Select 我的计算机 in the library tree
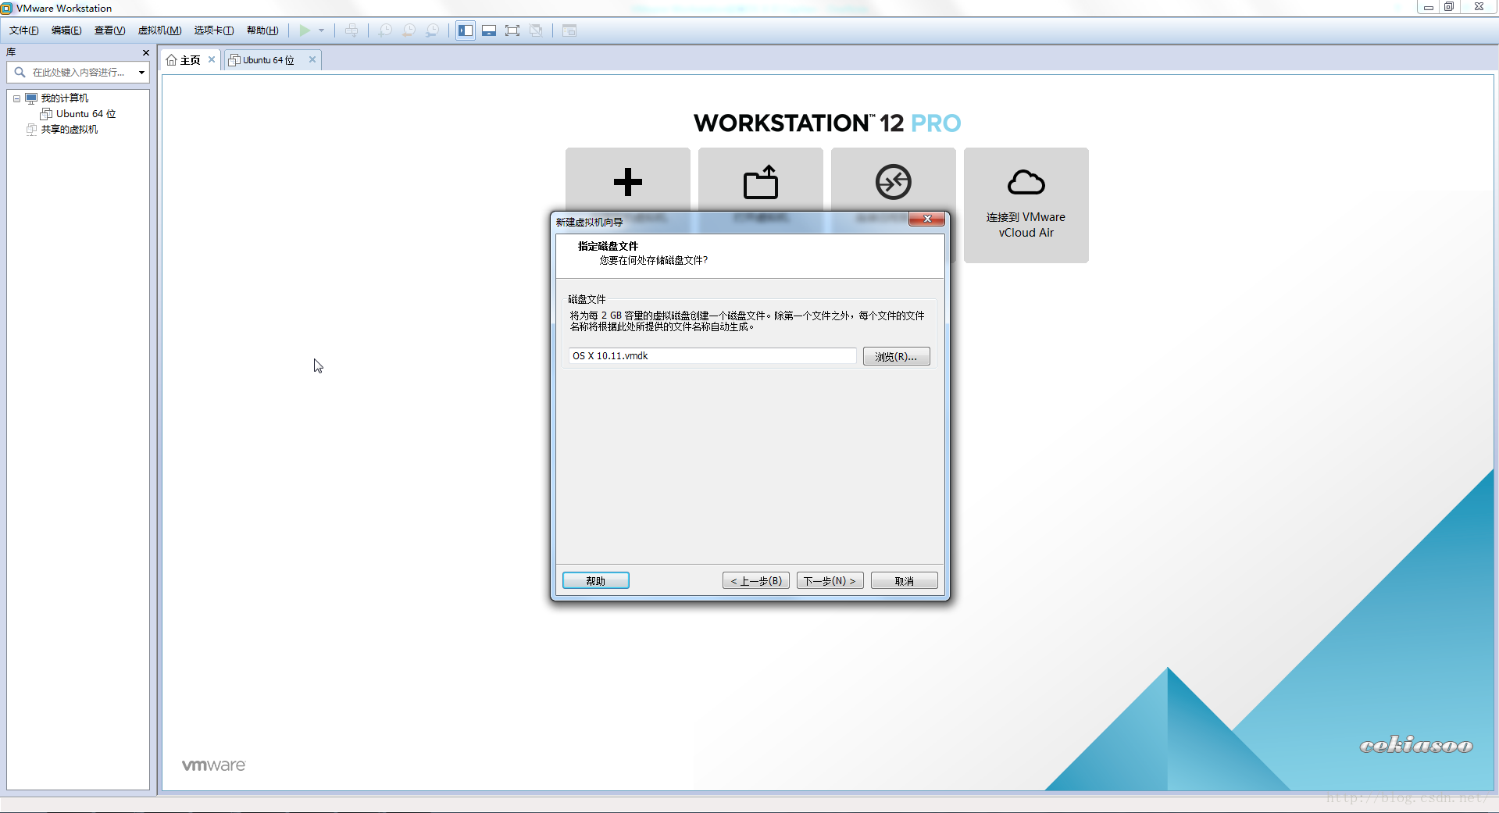This screenshot has height=813, width=1499. 65,98
